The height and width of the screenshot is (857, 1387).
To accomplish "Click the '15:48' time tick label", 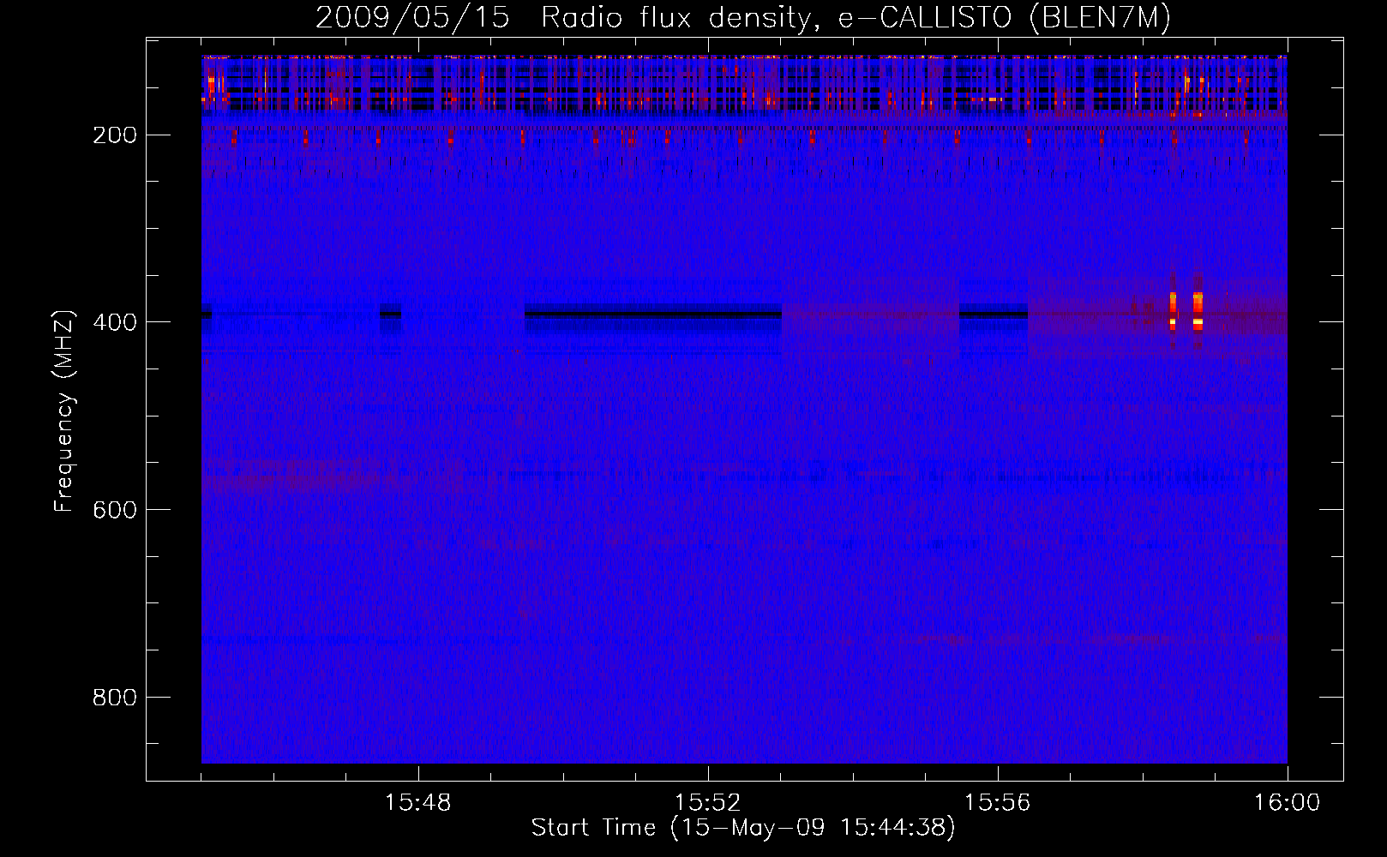I will [x=418, y=803].
